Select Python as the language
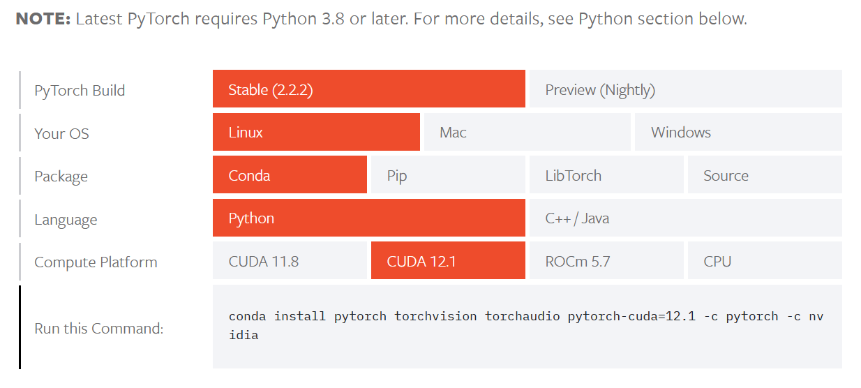Image resolution: width=861 pixels, height=388 pixels. [368, 218]
